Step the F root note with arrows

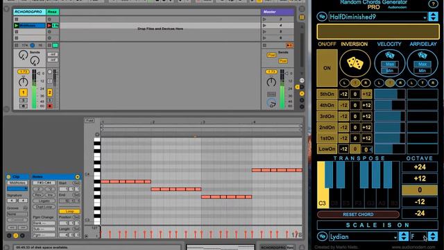click(433, 236)
